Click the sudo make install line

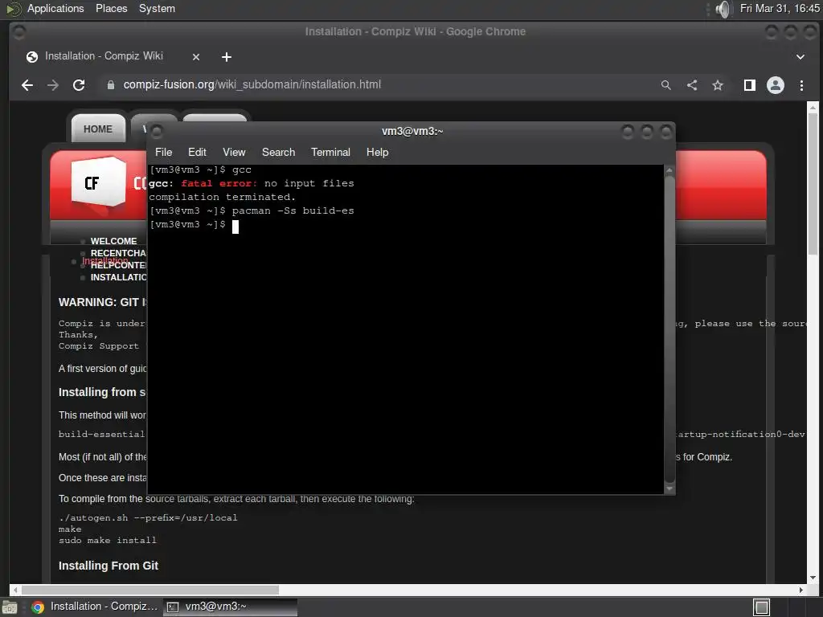(107, 541)
